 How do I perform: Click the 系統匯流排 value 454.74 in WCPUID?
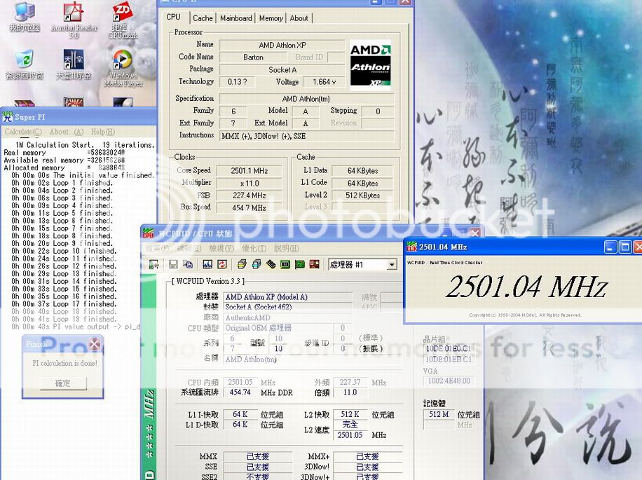pos(240,392)
